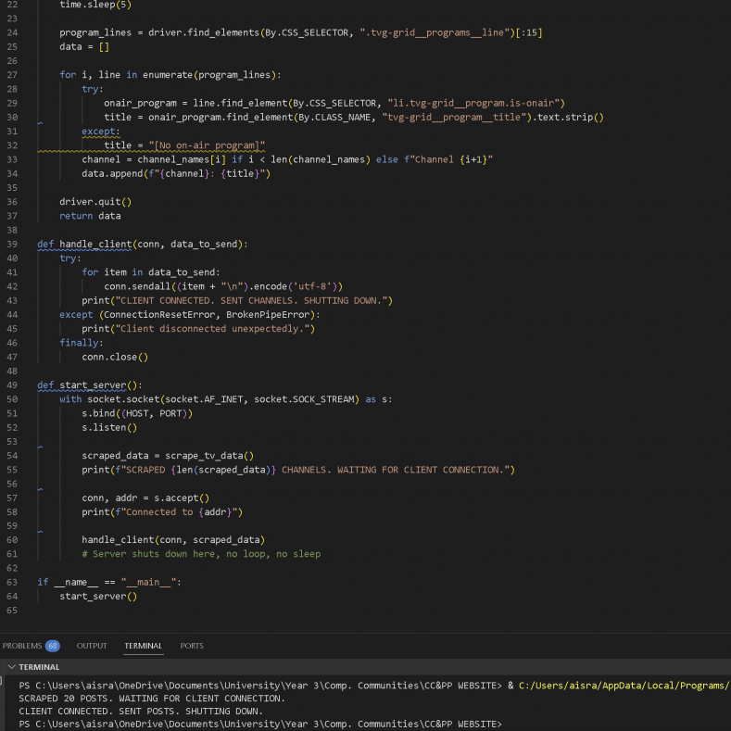Place cursor on 'def handle_client(conn, data_to_send):'
Screen dimensions: 731x731
(x=143, y=245)
